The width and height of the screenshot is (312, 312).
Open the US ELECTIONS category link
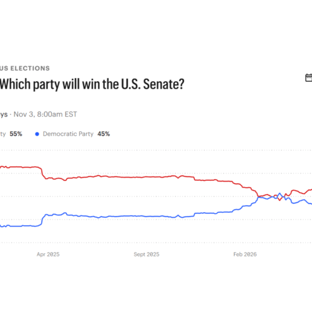point(25,68)
